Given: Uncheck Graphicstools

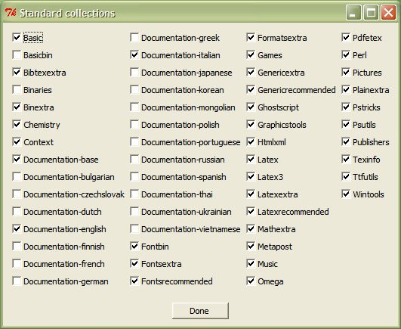Looking at the screenshot, I should coord(251,125).
